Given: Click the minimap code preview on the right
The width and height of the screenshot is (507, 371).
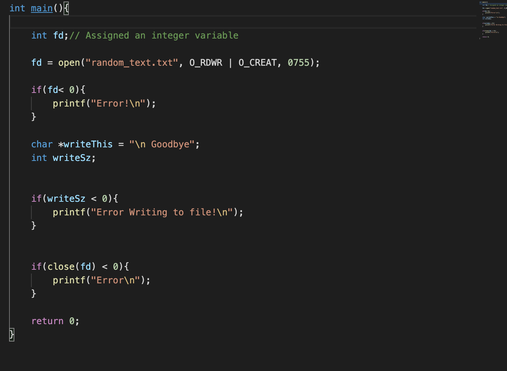Looking at the screenshot, I should pos(491,21).
